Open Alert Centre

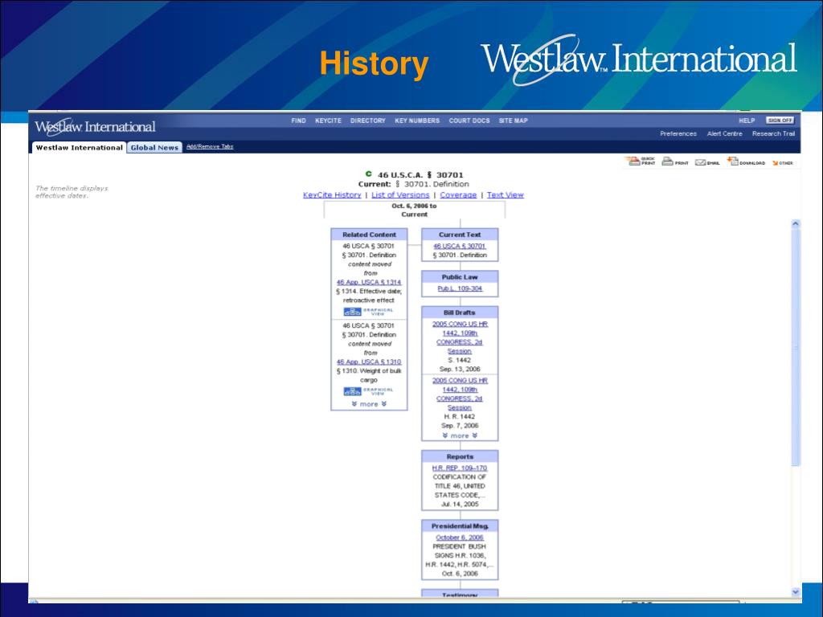[724, 134]
